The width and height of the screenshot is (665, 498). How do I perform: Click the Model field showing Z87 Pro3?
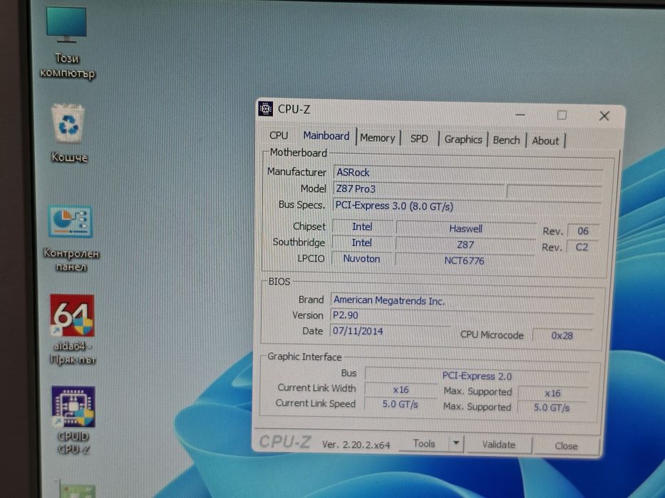click(419, 190)
